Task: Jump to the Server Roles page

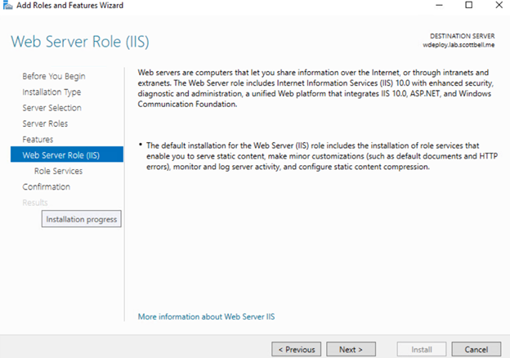Action: (x=45, y=123)
